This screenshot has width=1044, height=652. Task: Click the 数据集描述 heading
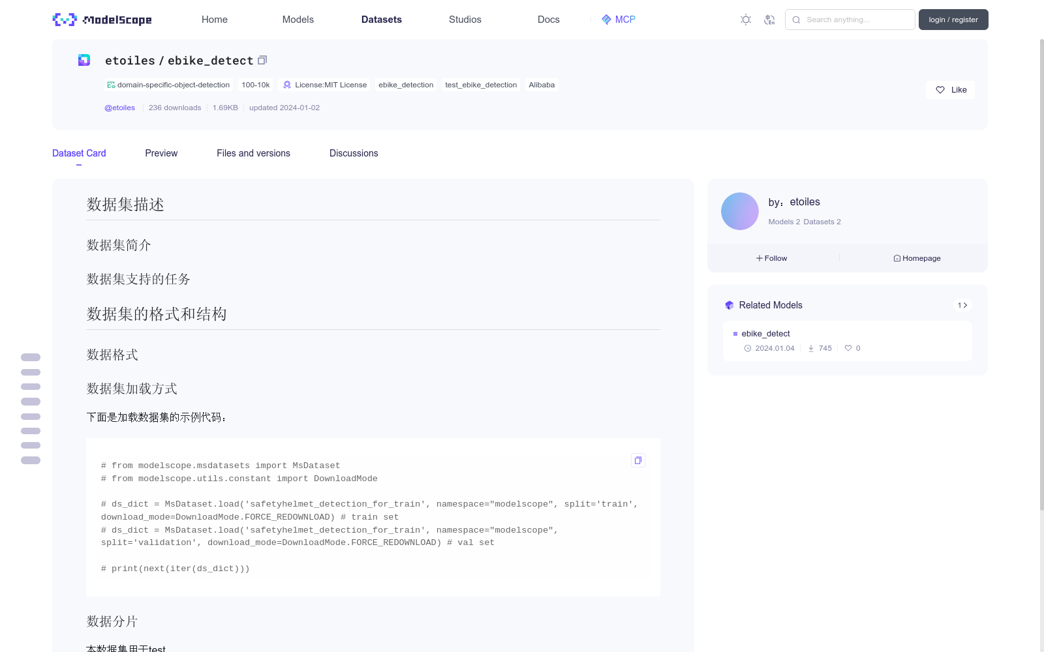(x=125, y=205)
